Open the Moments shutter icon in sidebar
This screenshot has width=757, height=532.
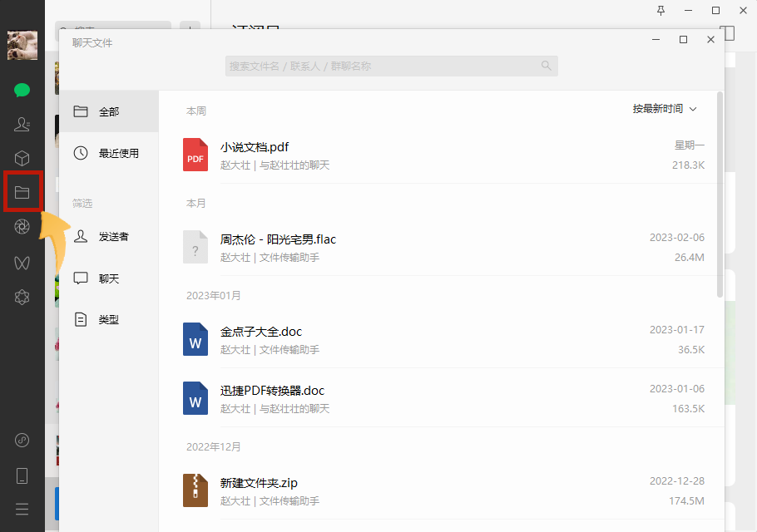[x=22, y=227]
